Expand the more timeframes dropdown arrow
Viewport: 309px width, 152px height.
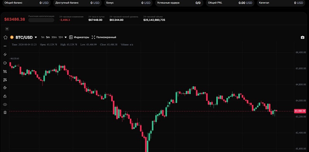tap(66, 37)
